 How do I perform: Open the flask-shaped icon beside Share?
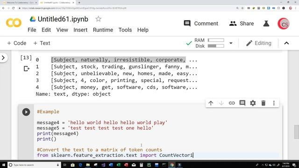tap(266, 24)
